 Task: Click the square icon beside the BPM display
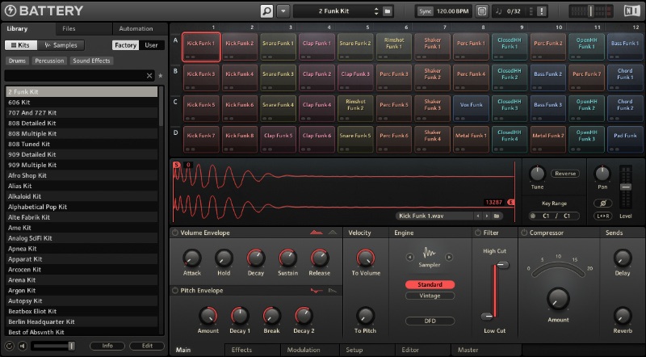(x=481, y=11)
